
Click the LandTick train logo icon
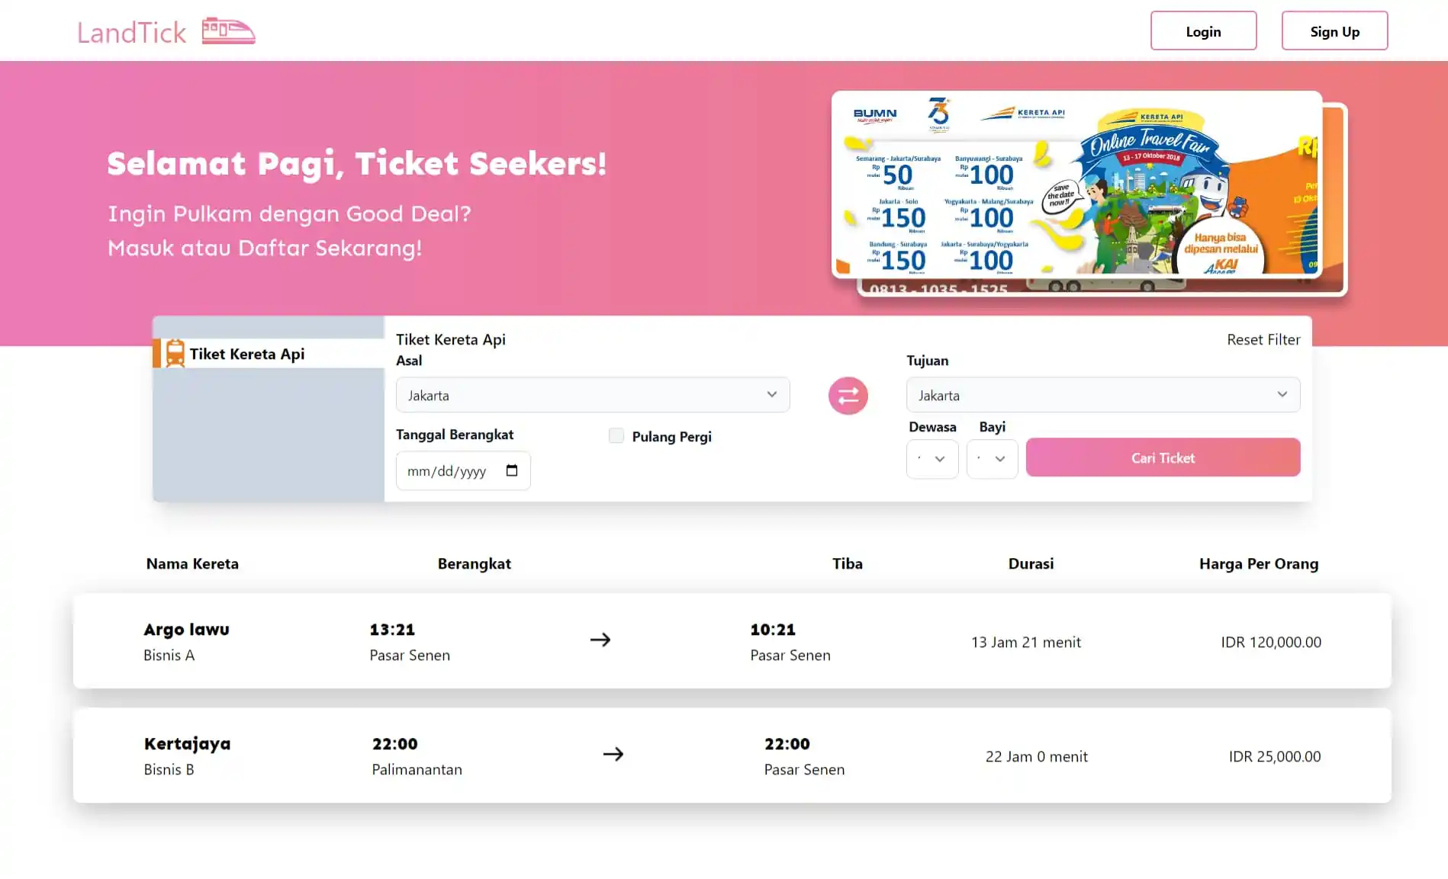point(228,31)
